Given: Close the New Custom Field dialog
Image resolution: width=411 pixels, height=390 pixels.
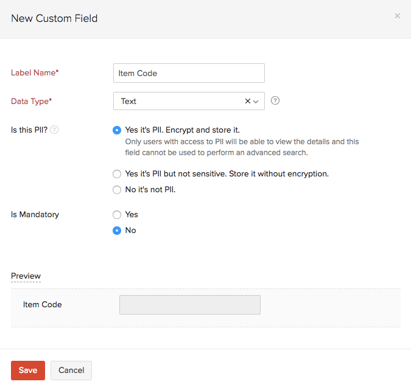Looking at the screenshot, I should (x=397, y=16).
